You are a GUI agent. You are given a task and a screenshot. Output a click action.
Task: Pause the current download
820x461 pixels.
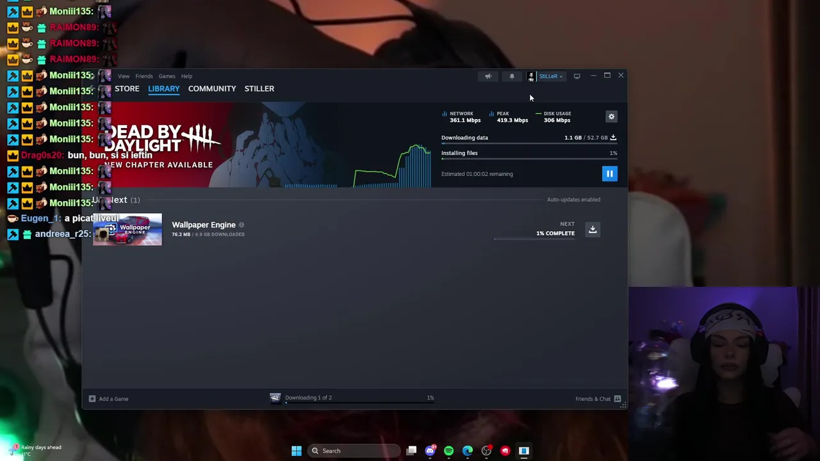(x=609, y=174)
